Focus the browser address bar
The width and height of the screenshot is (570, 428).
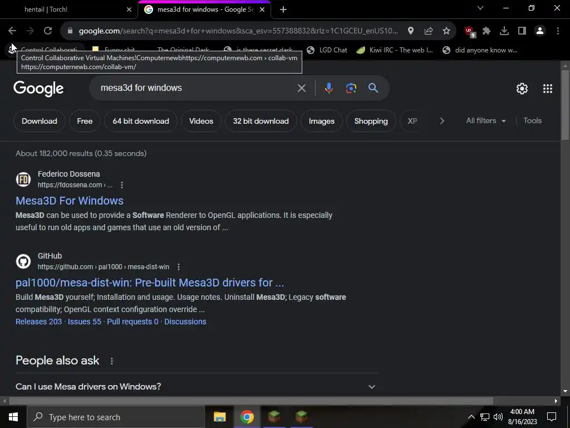pos(238,31)
